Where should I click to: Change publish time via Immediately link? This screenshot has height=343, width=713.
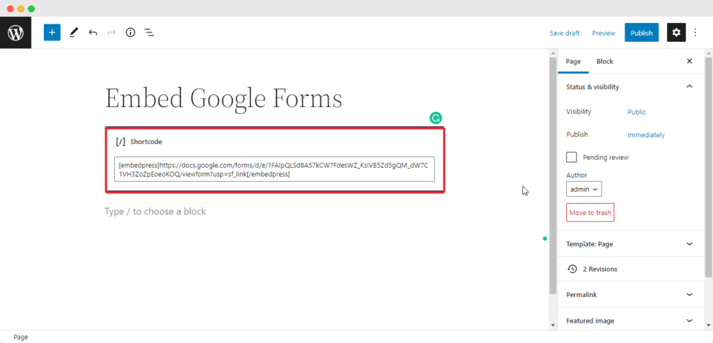[x=646, y=135]
